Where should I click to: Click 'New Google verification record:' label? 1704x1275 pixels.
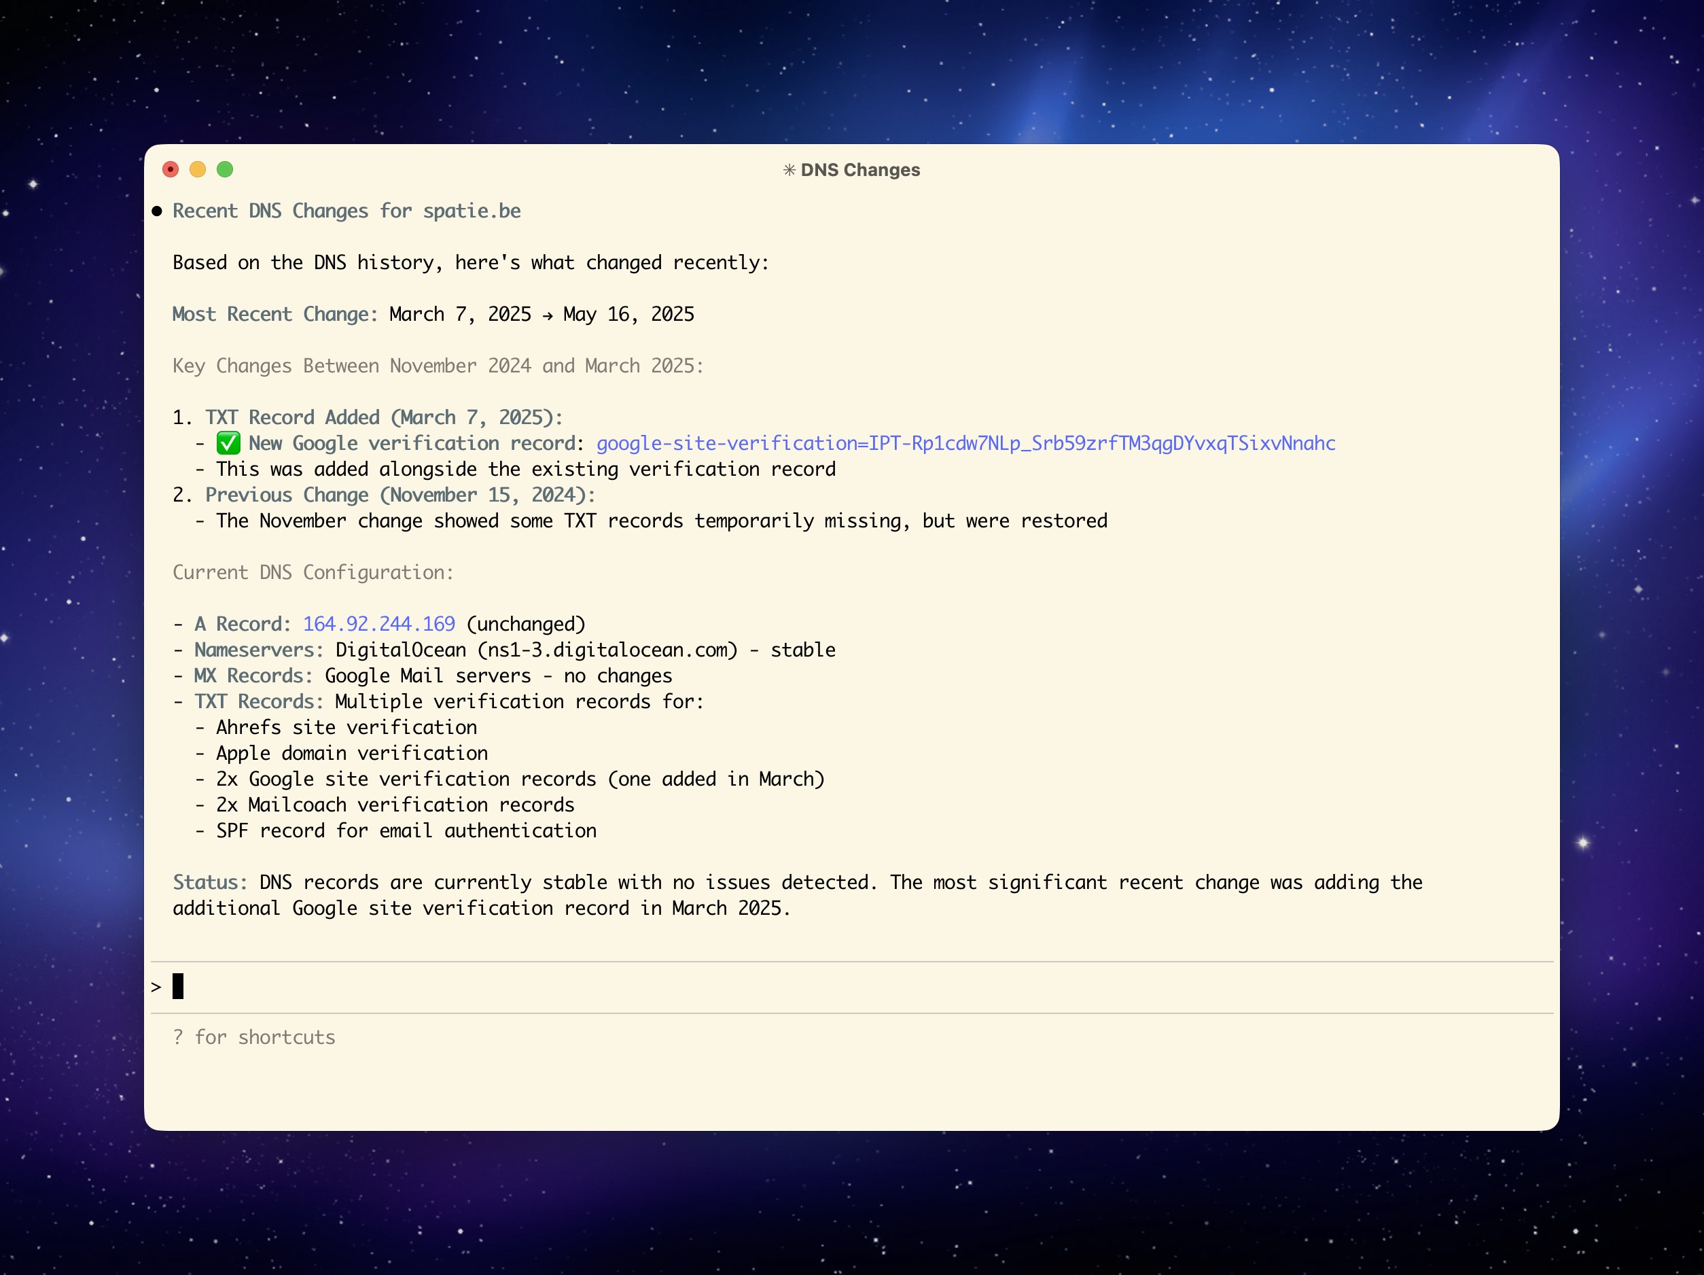(x=416, y=444)
